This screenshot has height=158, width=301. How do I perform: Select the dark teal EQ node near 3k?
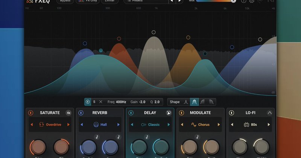tap(205, 54)
